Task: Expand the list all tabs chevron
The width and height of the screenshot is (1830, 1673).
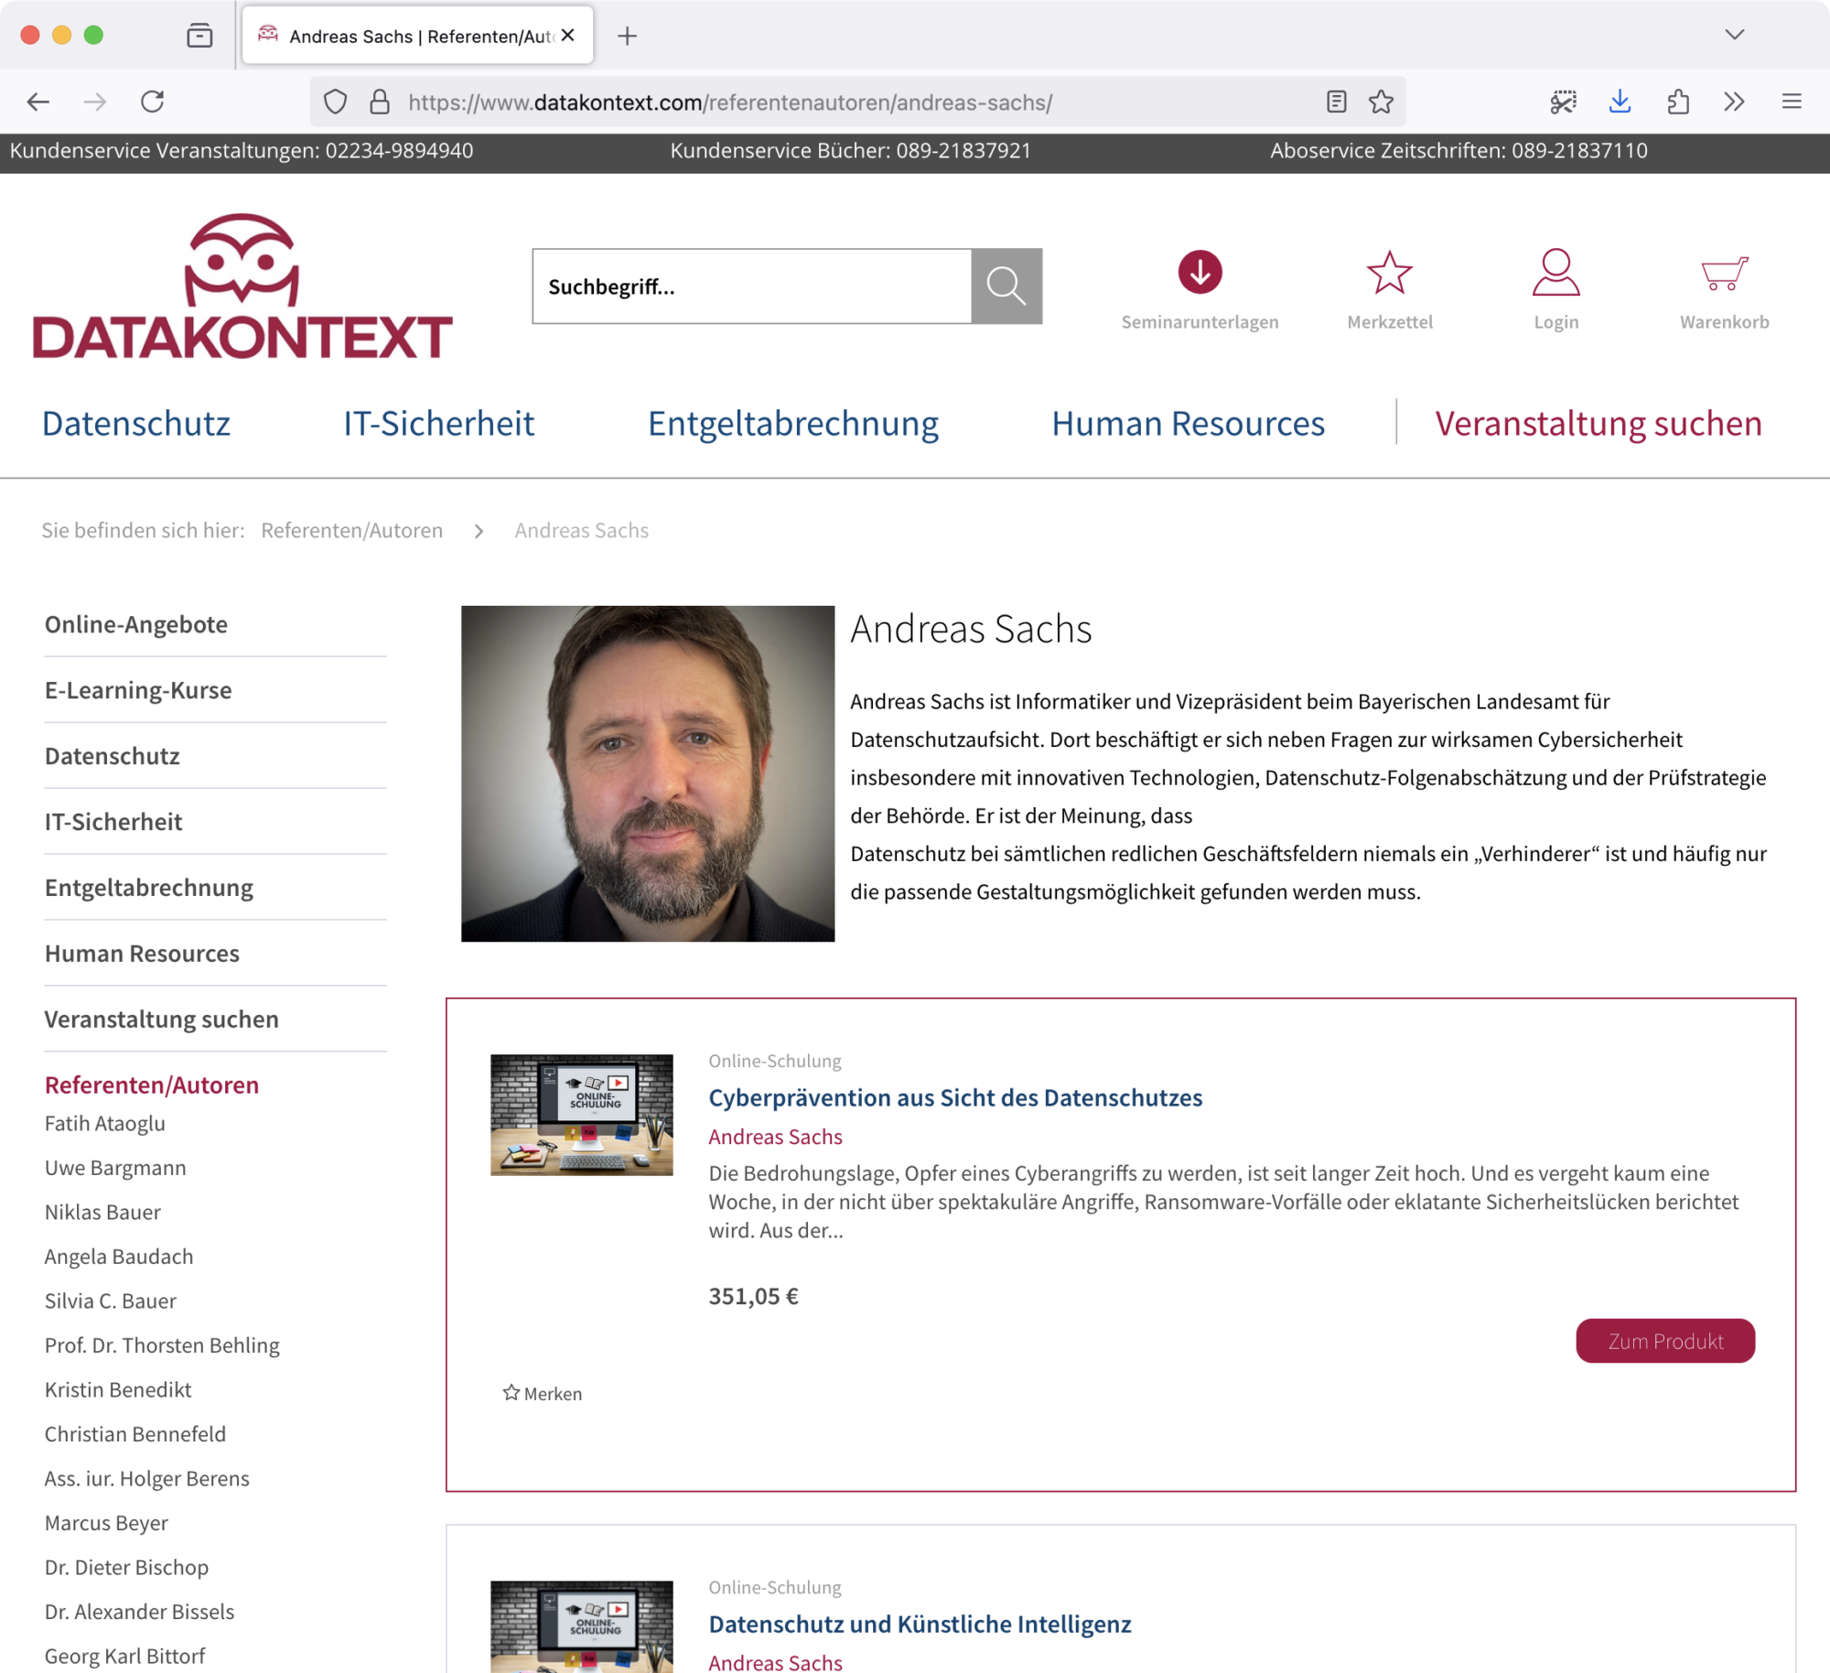Action: (1734, 36)
